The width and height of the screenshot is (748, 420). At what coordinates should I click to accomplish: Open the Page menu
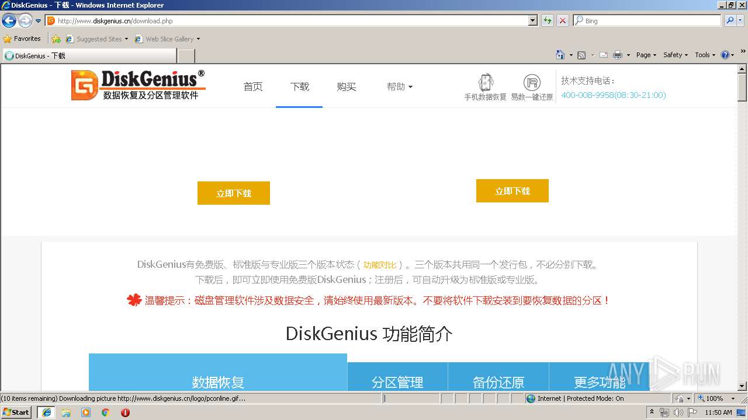coord(646,55)
